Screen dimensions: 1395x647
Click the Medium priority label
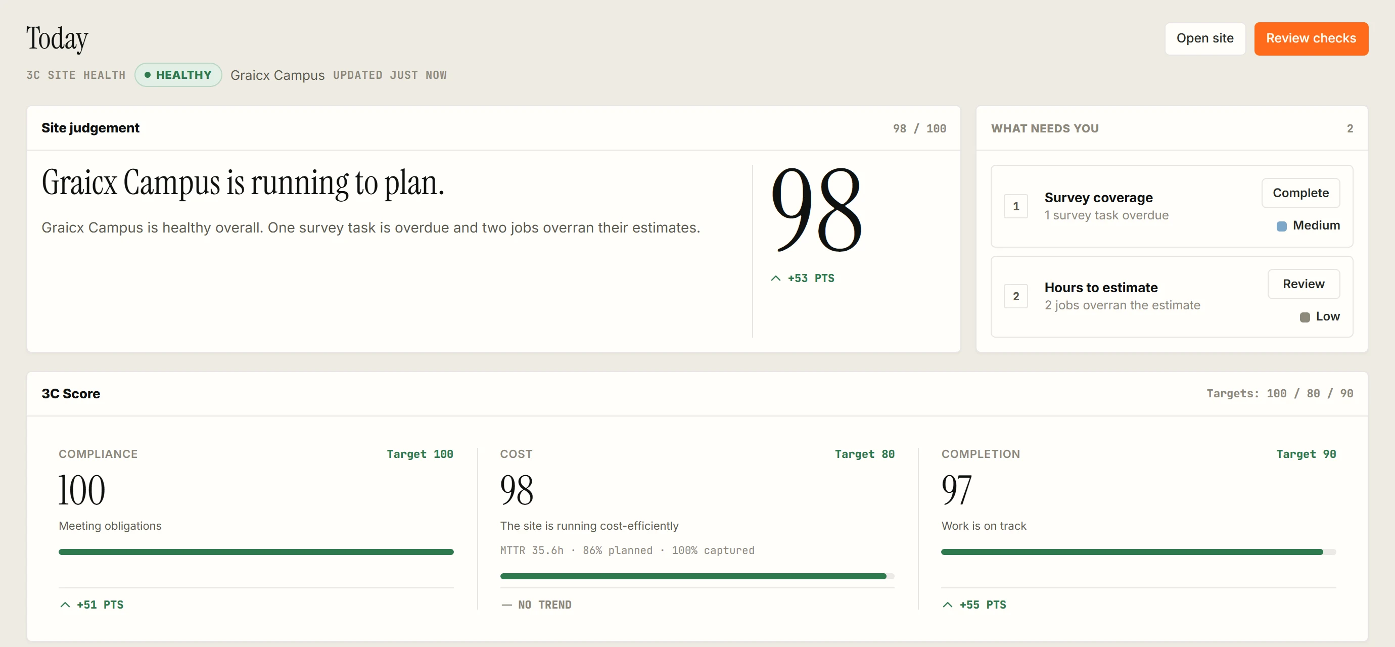click(x=1316, y=225)
